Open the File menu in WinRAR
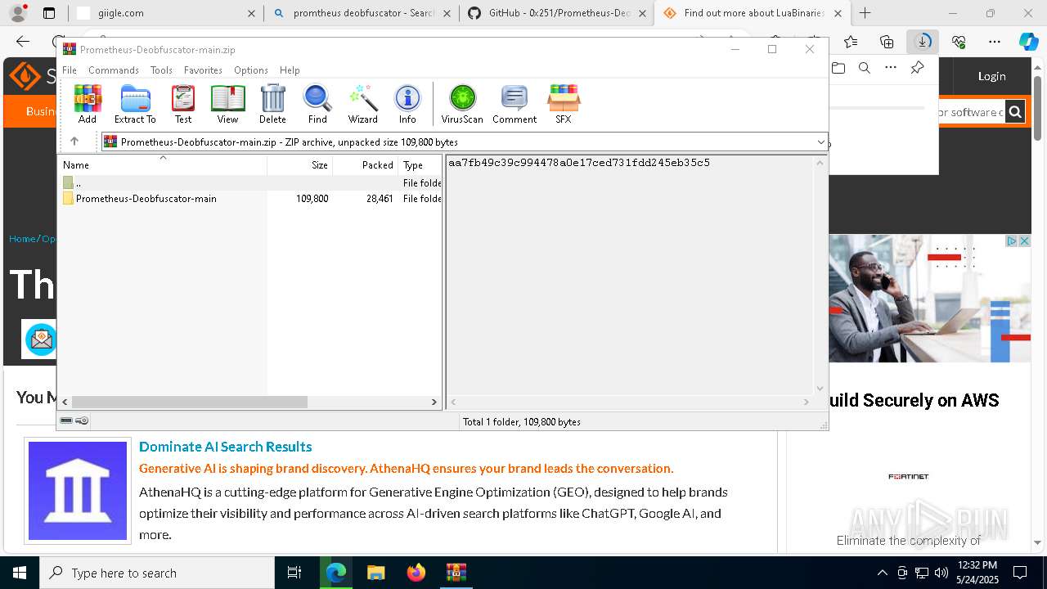 coord(70,70)
